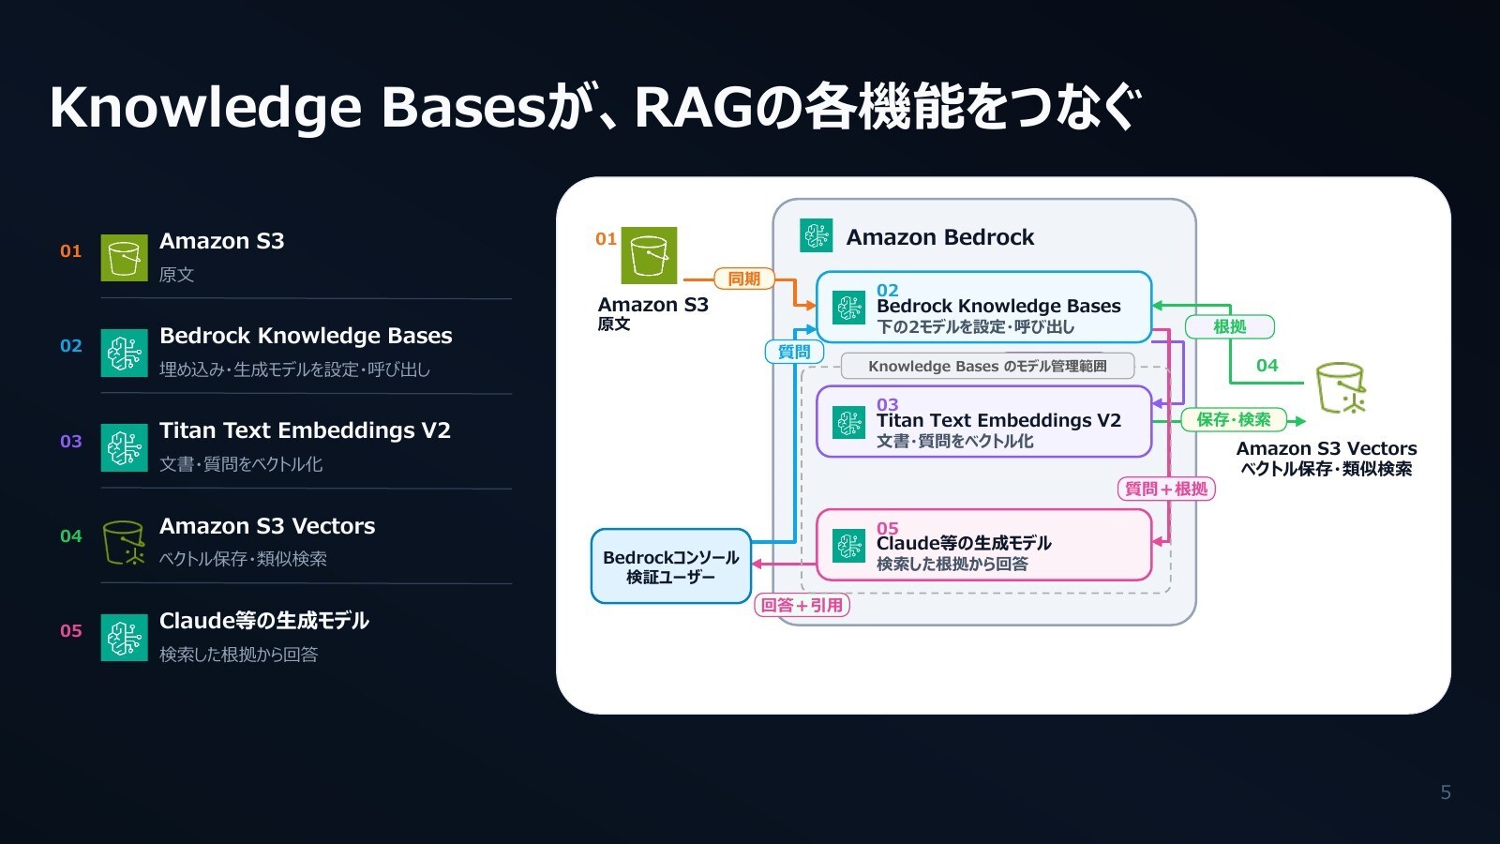Click the icon inside the diagram's 05 Claude box
The image size is (1500, 844).
click(x=849, y=545)
